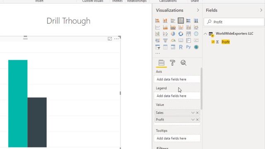
Task: Select the Waterfall chart visual
Action: pos(157,34)
